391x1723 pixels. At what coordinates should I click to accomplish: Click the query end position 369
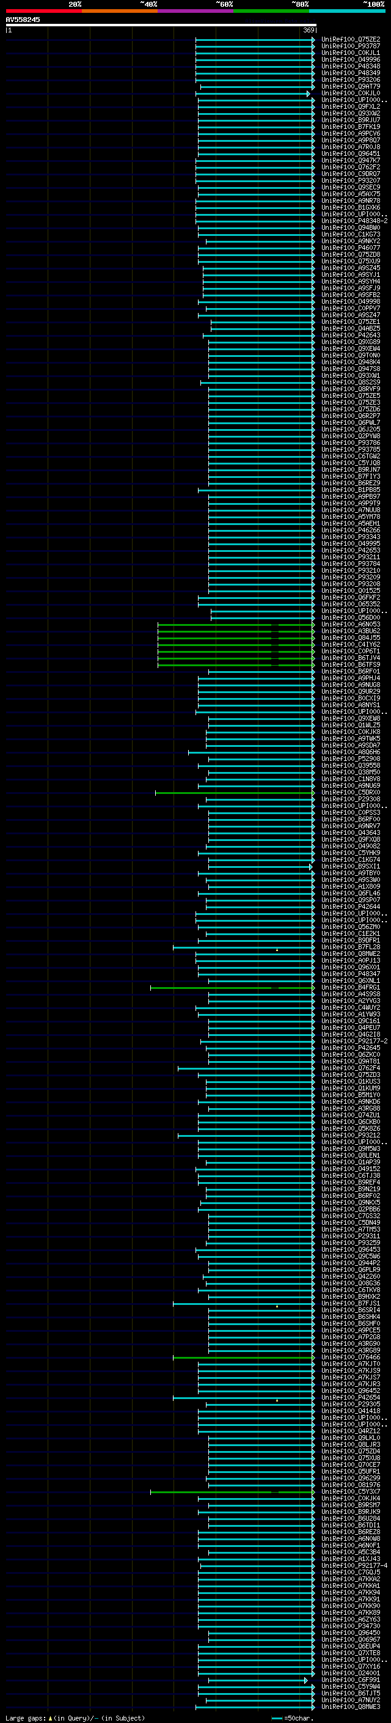click(x=309, y=30)
